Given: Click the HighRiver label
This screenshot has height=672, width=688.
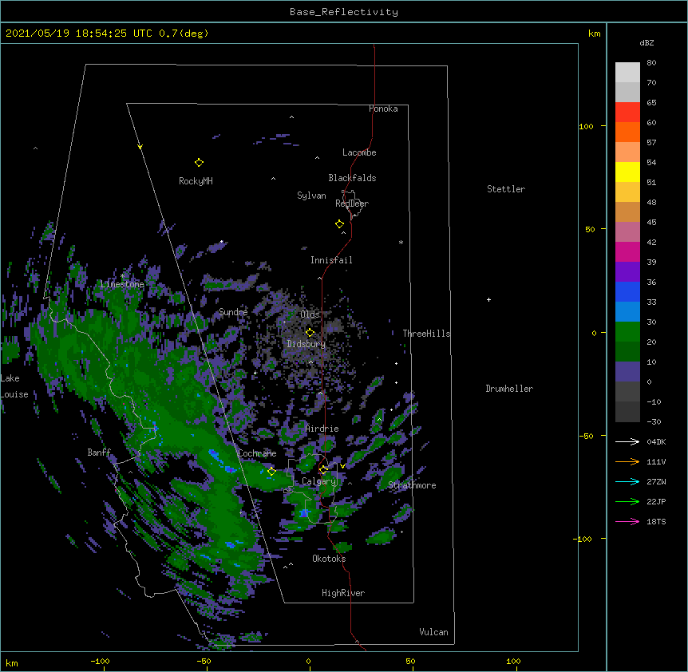Looking at the screenshot, I should click(x=343, y=593).
